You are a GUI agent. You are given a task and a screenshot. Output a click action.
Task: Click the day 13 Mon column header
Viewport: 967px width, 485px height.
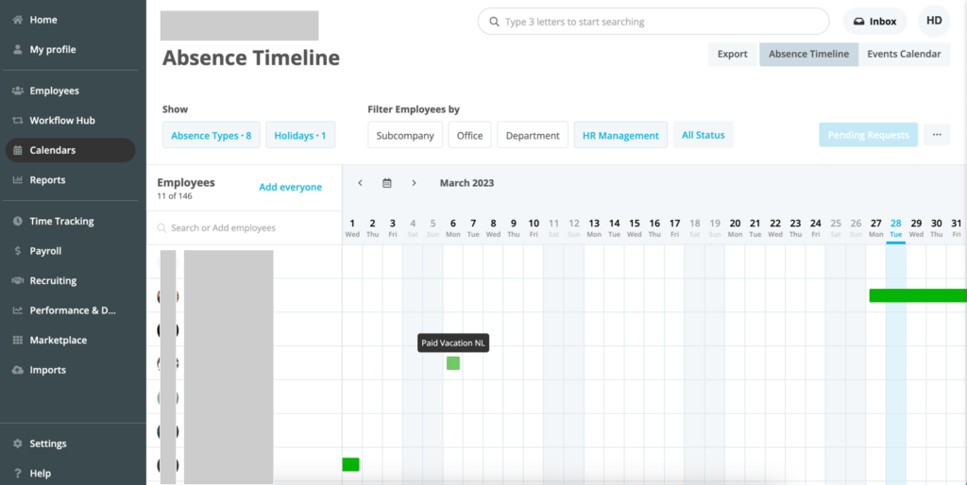point(594,228)
